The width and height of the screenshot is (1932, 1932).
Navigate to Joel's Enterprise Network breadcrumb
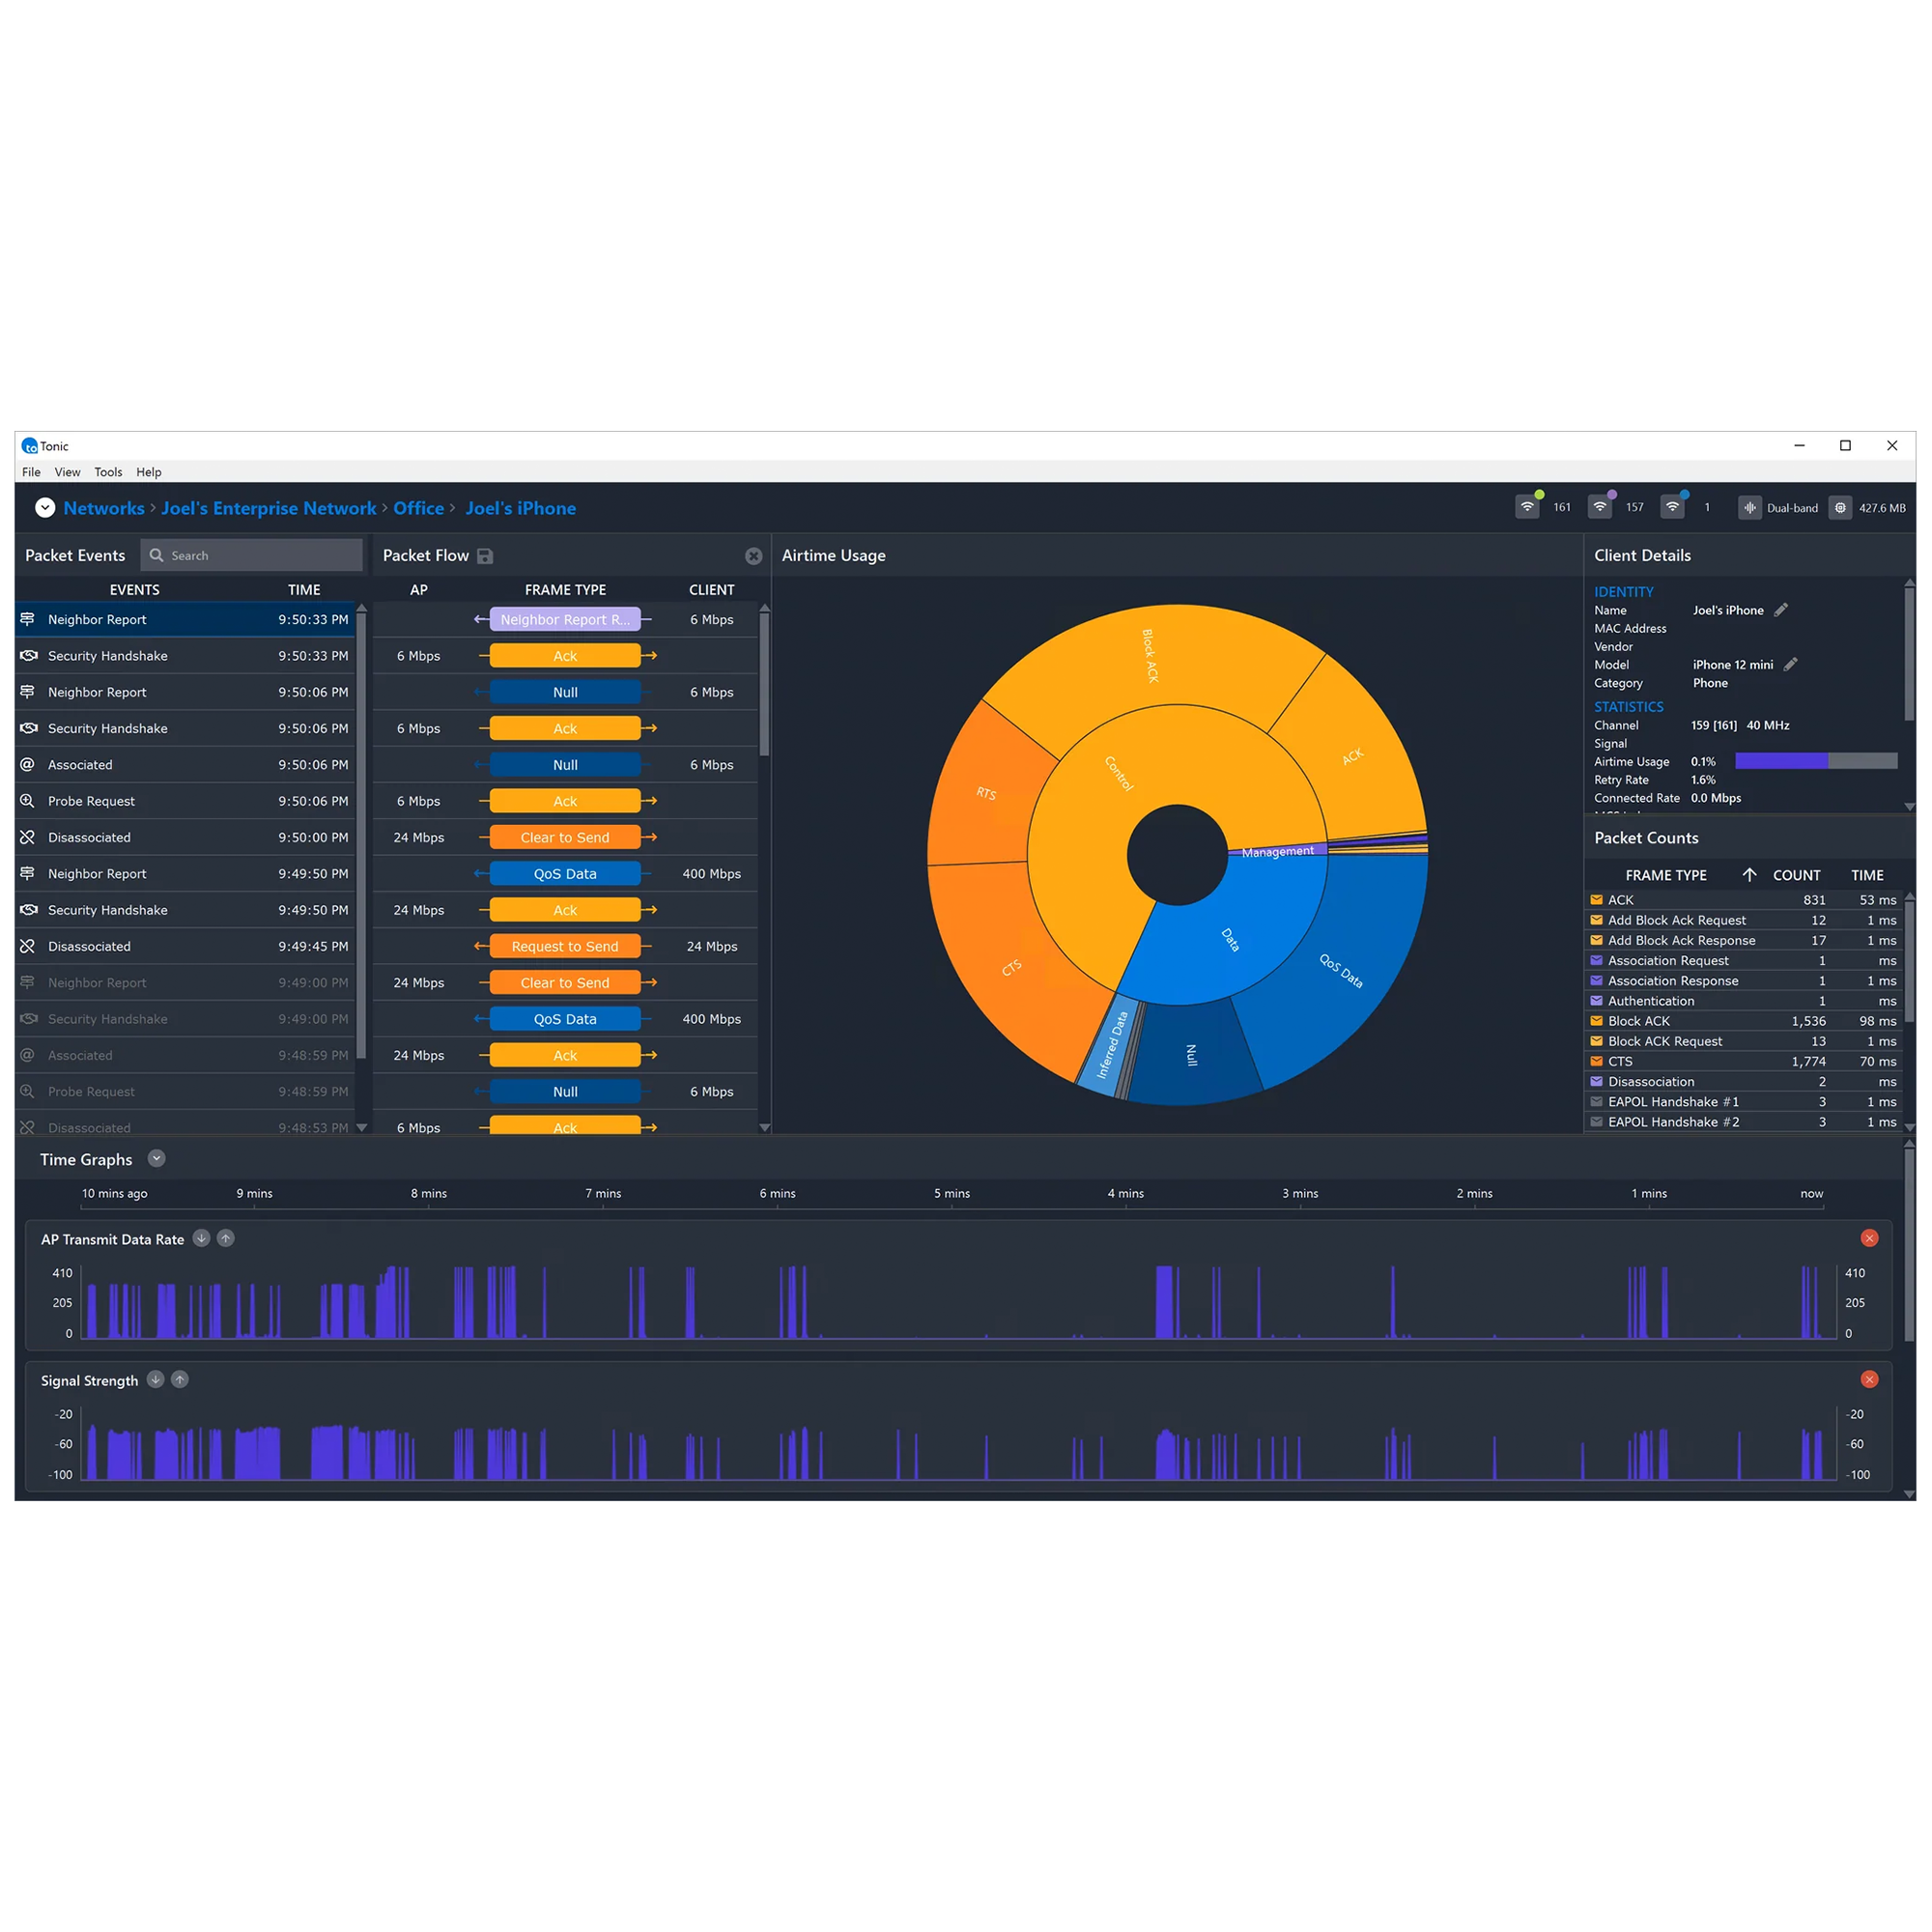268,507
